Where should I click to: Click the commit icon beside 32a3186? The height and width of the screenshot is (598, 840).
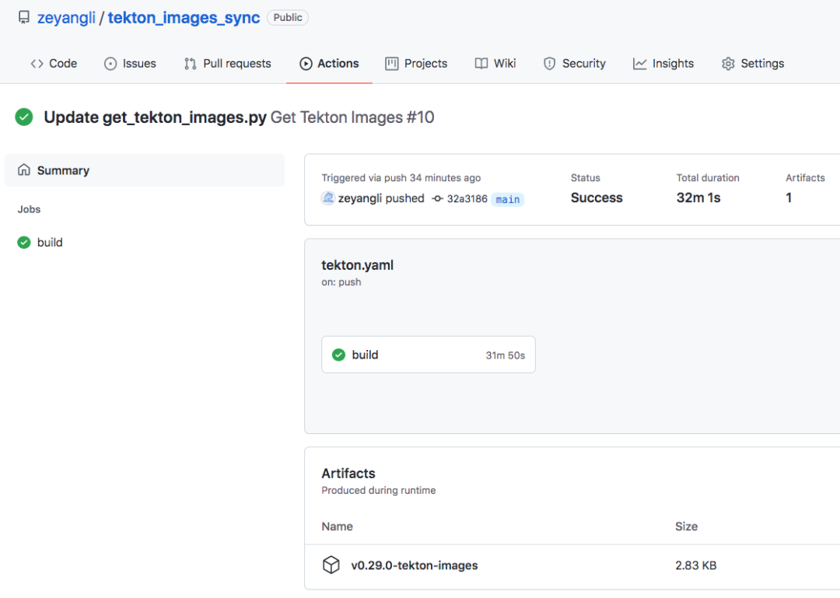[438, 199]
